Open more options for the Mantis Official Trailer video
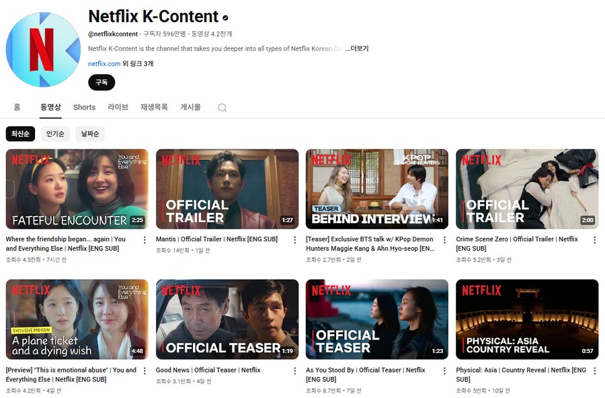Viewport: 605px width, 398px height. tap(295, 240)
